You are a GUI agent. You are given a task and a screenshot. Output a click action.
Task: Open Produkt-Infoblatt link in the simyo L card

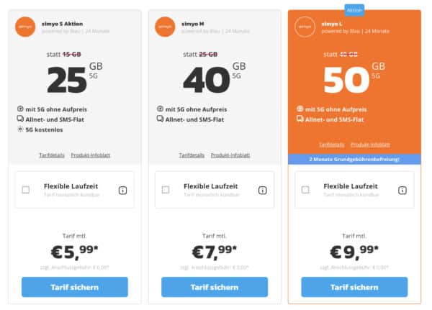pyautogui.click(x=370, y=145)
